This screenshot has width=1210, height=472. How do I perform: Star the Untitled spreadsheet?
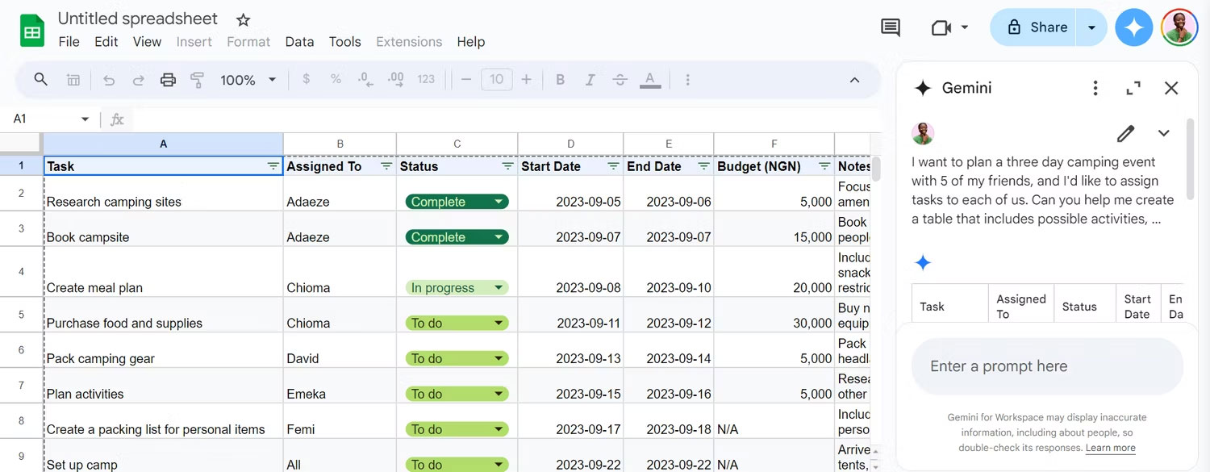click(243, 19)
